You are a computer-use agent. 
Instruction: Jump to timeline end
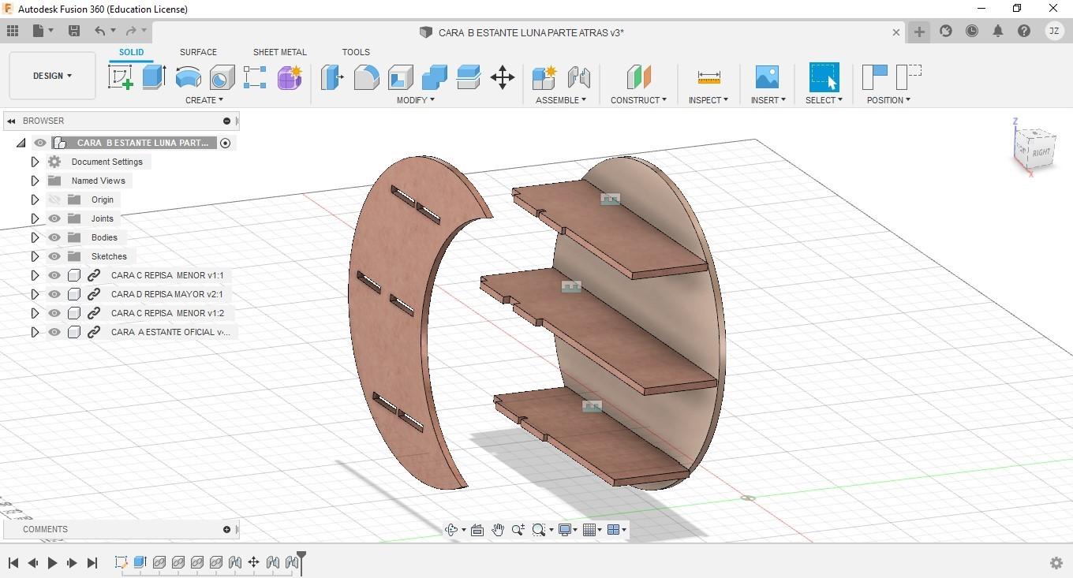92,562
